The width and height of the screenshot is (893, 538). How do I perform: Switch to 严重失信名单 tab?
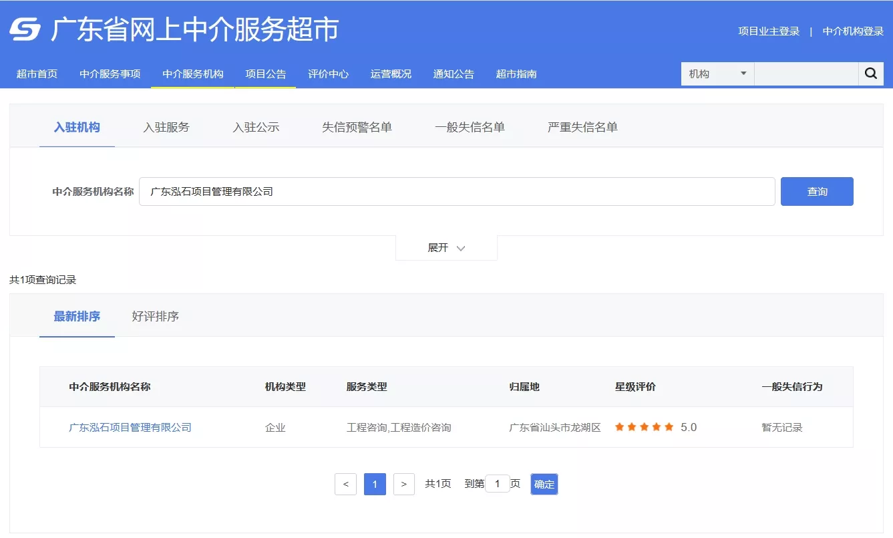tap(582, 127)
